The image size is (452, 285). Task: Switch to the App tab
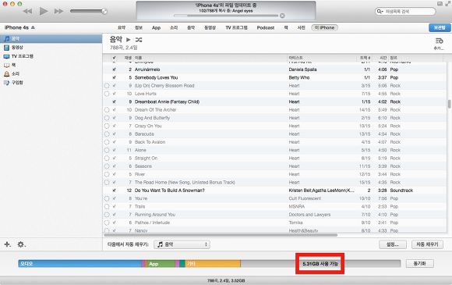[x=156, y=28]
